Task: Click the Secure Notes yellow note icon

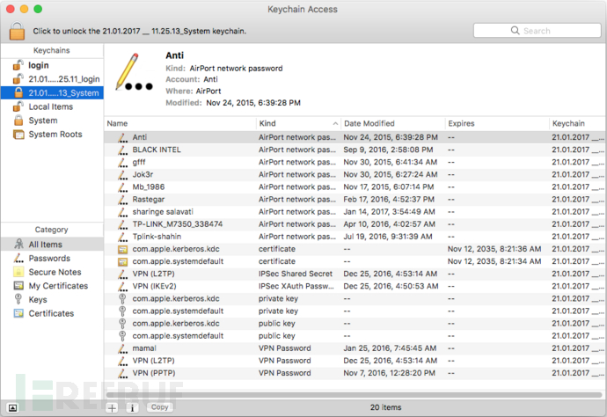Action: coord(18,272)
